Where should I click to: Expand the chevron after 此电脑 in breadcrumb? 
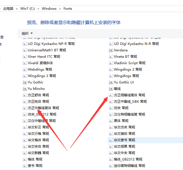click(17, 9)
